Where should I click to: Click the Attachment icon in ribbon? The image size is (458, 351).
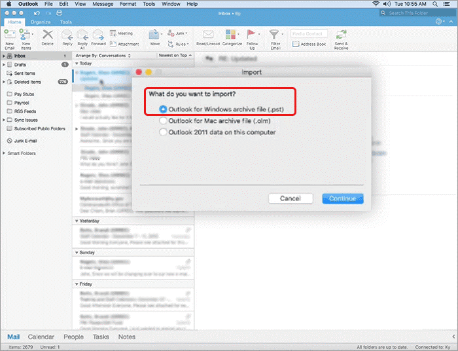click(113, 44)
